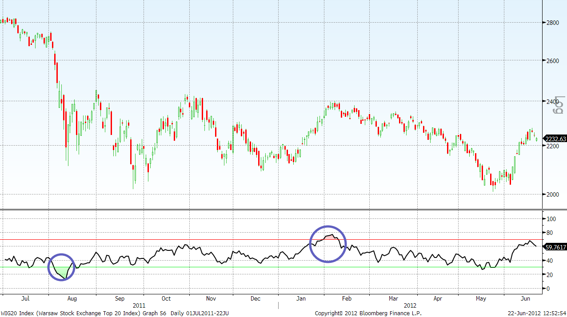This screenshot has height=317, width=567.
Task: Click the 2011 year label
Action: tap(139, 305)
